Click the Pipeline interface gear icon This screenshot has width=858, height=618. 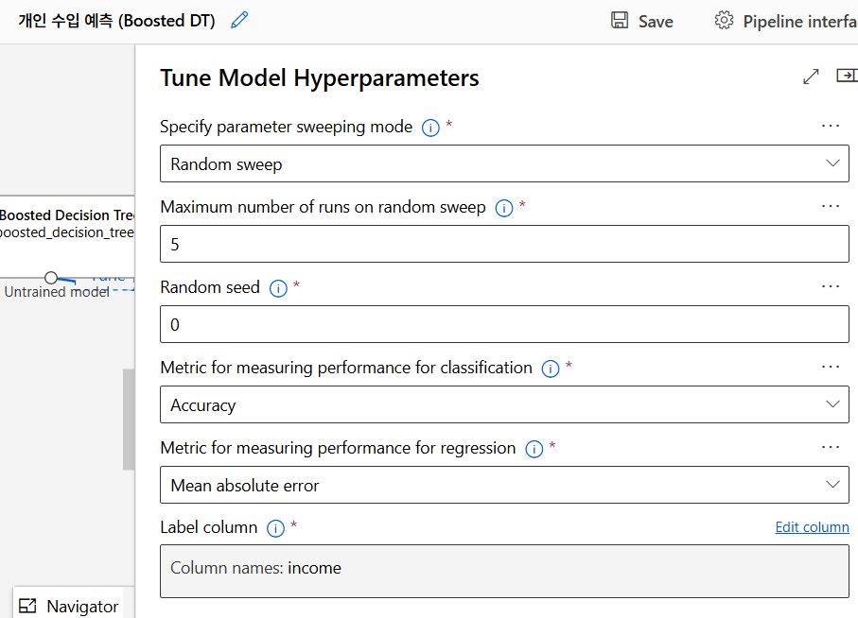724,21
